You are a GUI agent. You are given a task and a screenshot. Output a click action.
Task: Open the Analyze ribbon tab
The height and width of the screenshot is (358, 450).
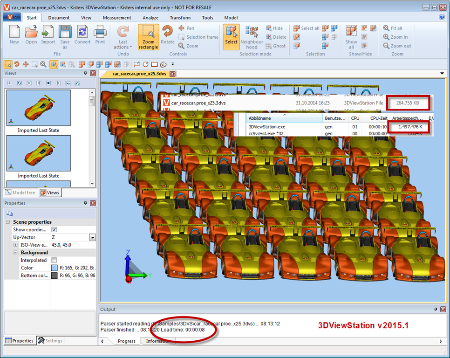[150, 18]
